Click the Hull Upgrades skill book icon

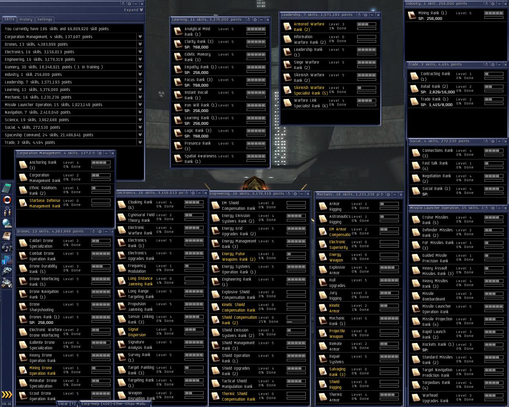tap(322, 283)
